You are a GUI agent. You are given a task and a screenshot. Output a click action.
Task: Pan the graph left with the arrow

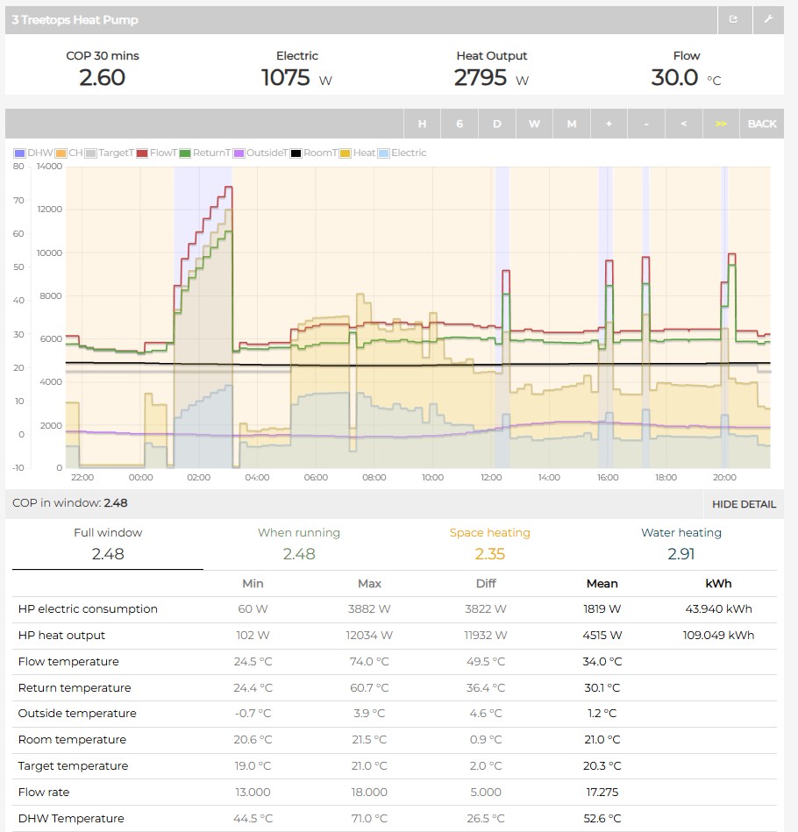tap(684, 124)
